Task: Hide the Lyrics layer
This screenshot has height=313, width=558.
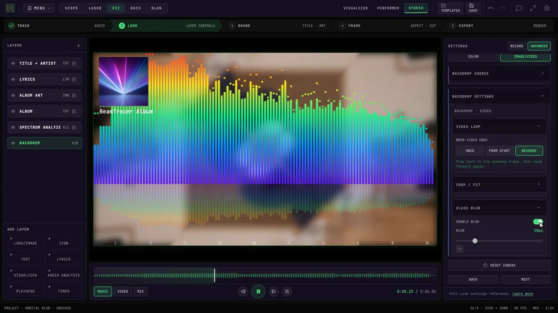Action: [13, 79]
